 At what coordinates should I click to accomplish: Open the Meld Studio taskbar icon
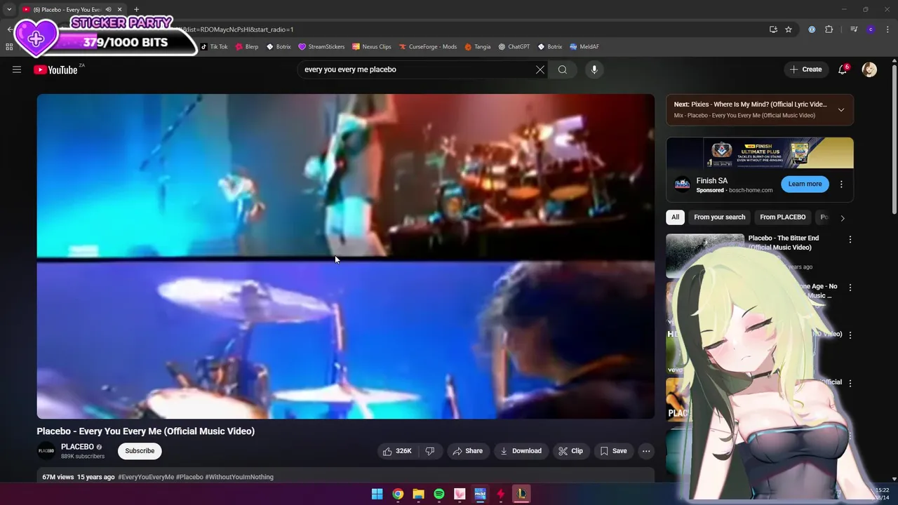(480, 494)
